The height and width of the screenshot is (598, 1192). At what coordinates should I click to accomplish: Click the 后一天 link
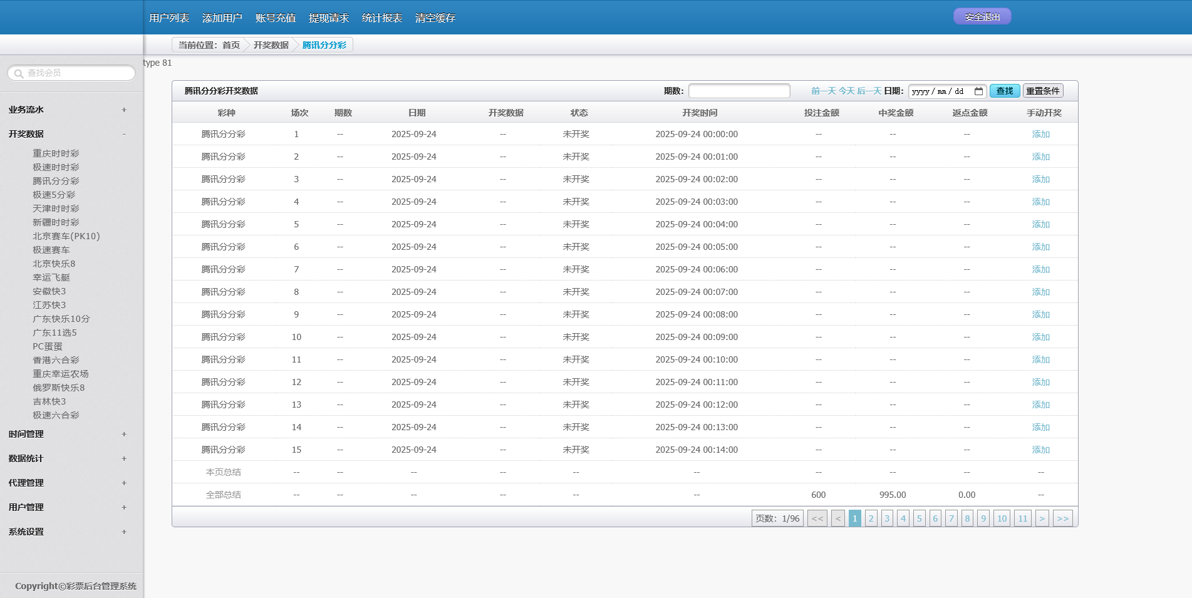pyautogui.click(x=869, y=91)
